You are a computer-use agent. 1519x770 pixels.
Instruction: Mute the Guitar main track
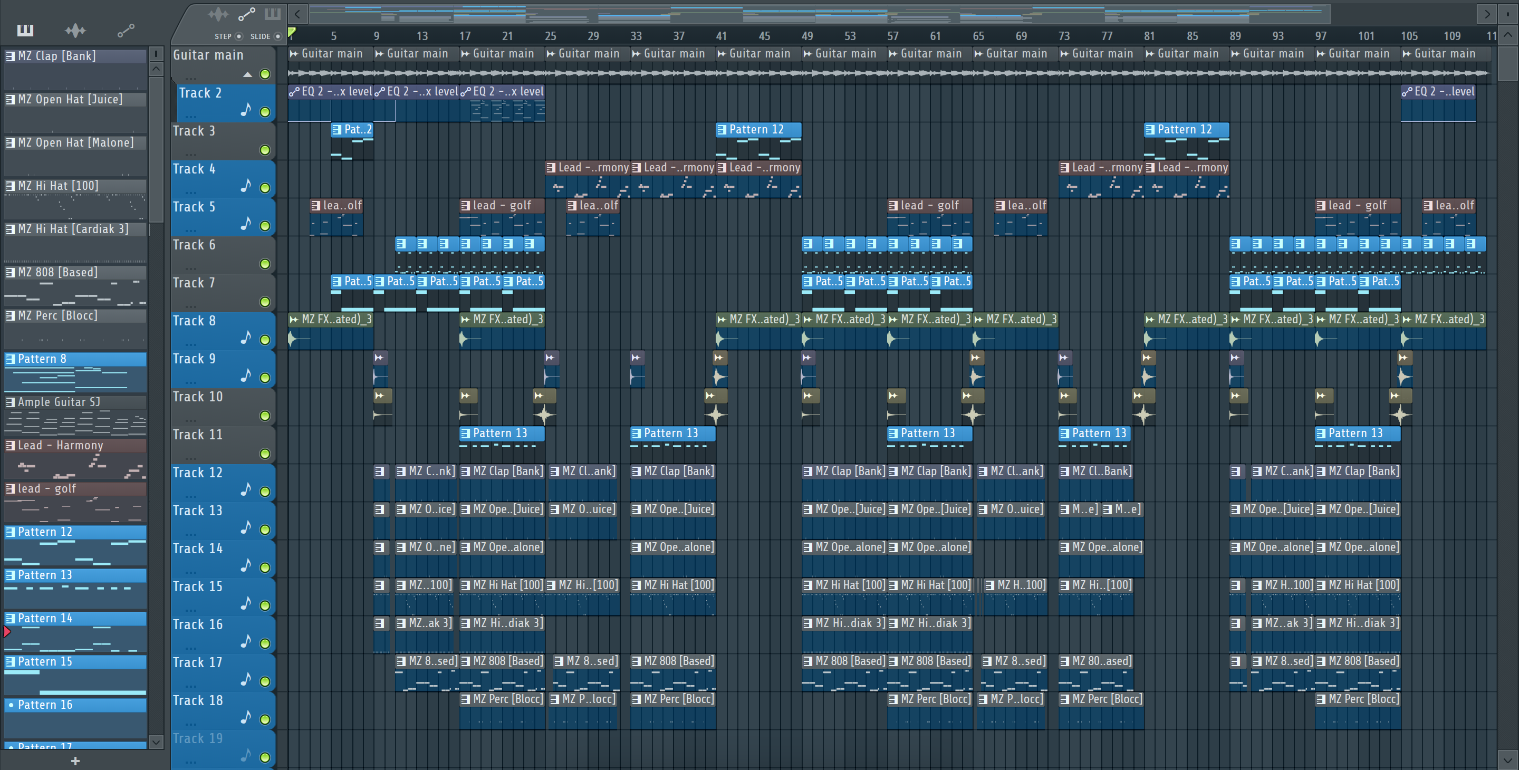coord(265,74)
